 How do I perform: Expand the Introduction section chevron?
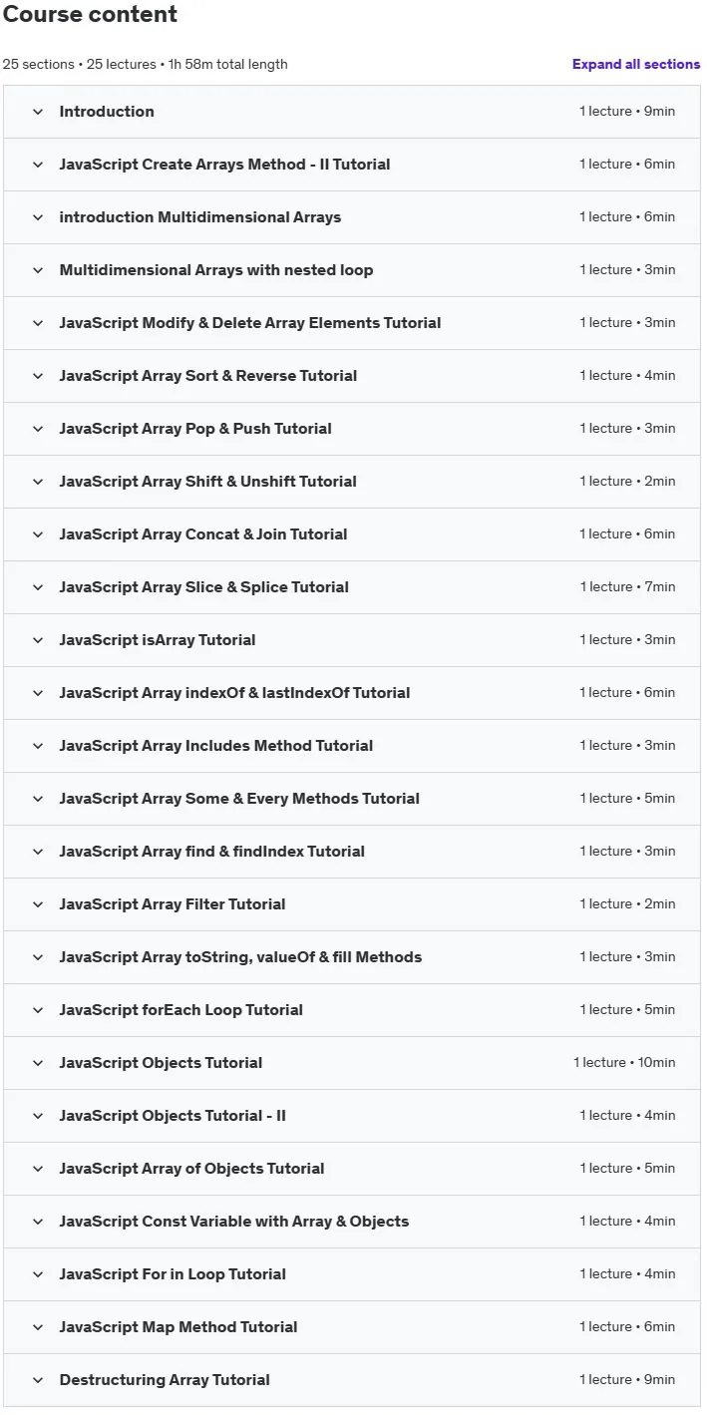[x=38, y=112]
